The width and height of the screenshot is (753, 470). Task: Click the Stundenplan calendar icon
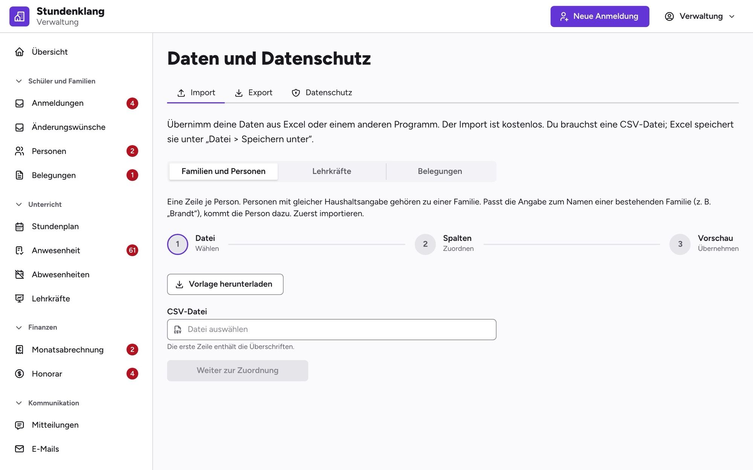[x=19, y=226]
